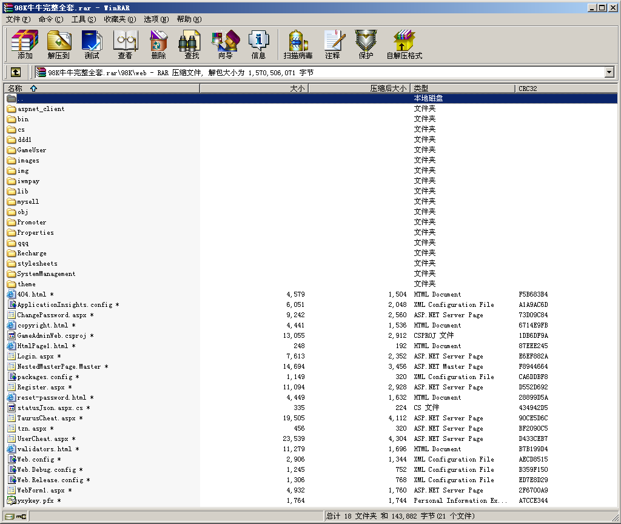Click the 解压到 (Extract To) toolbar icon
Viewport: 621px width, 524px height.
point(59,44)
